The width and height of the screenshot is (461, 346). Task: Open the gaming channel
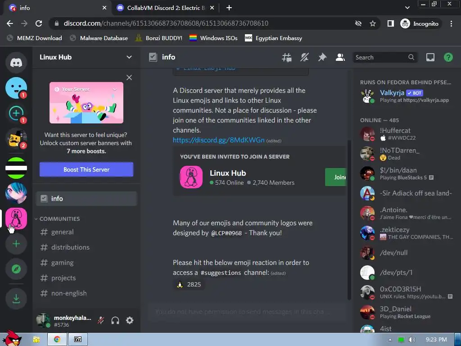pyautogui.click(x=86, y=263)
